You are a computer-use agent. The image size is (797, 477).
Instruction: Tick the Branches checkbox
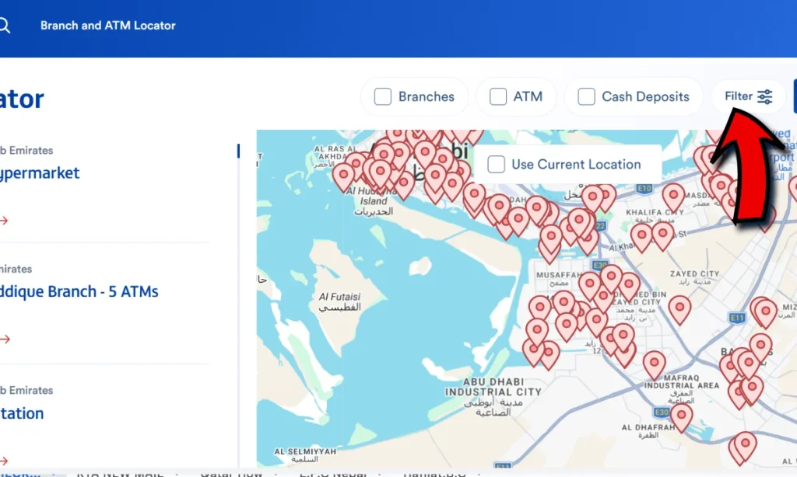[383, 96]
